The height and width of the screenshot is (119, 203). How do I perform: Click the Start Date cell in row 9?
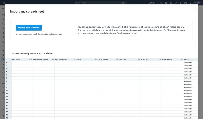151,87
